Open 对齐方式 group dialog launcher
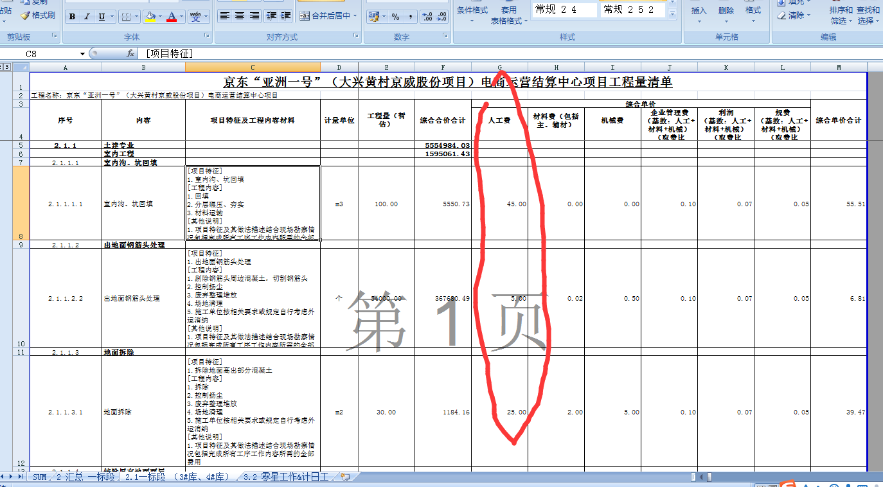Screen dimensions: 883x487 (x=355, y=36)
